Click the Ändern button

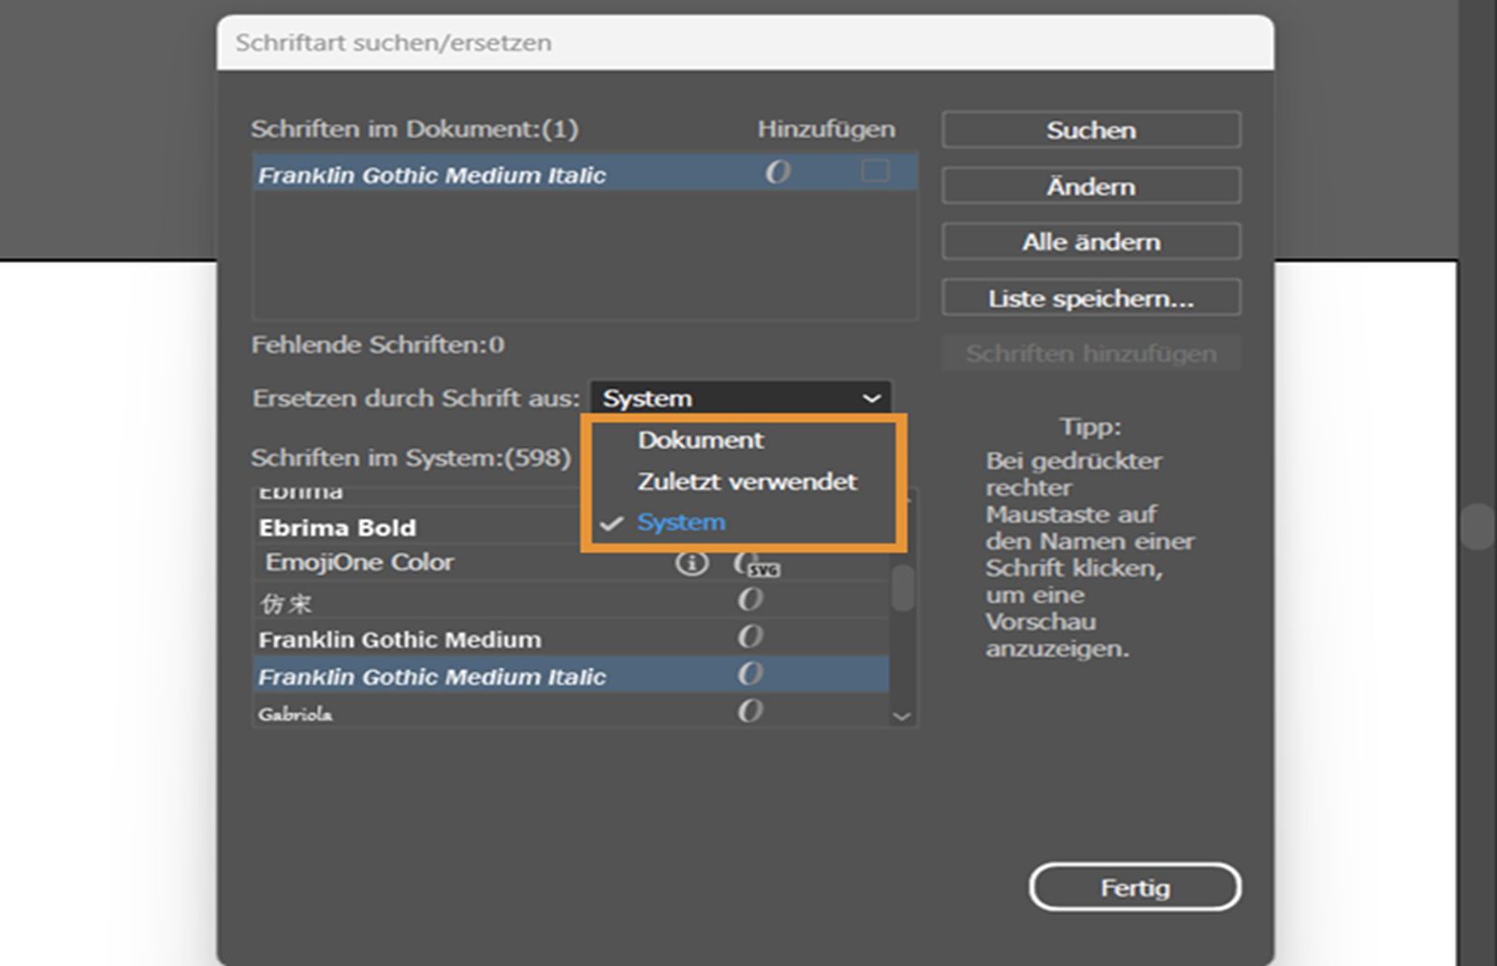point(1090,185)
